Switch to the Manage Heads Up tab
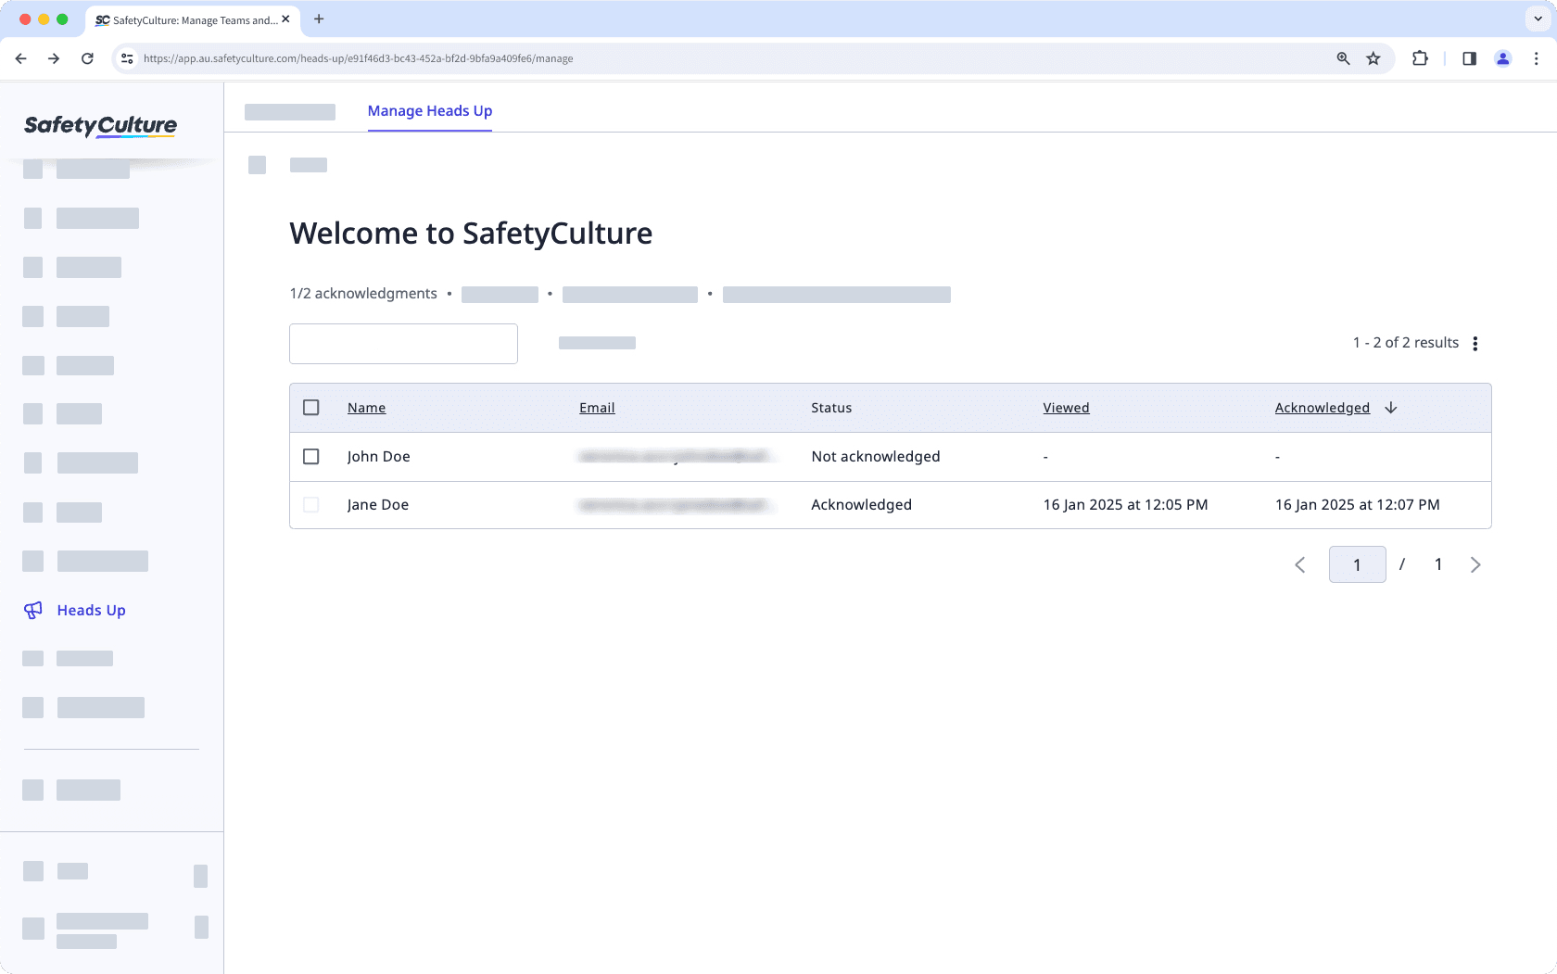Screen dimensions: 1557x974 [x=430, y=111]
